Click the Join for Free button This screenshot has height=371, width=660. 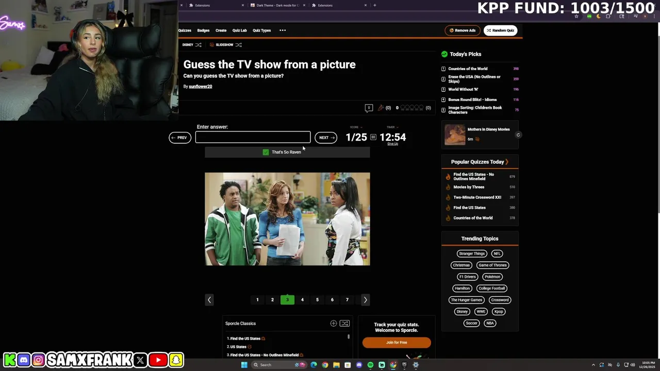point(397,343)
